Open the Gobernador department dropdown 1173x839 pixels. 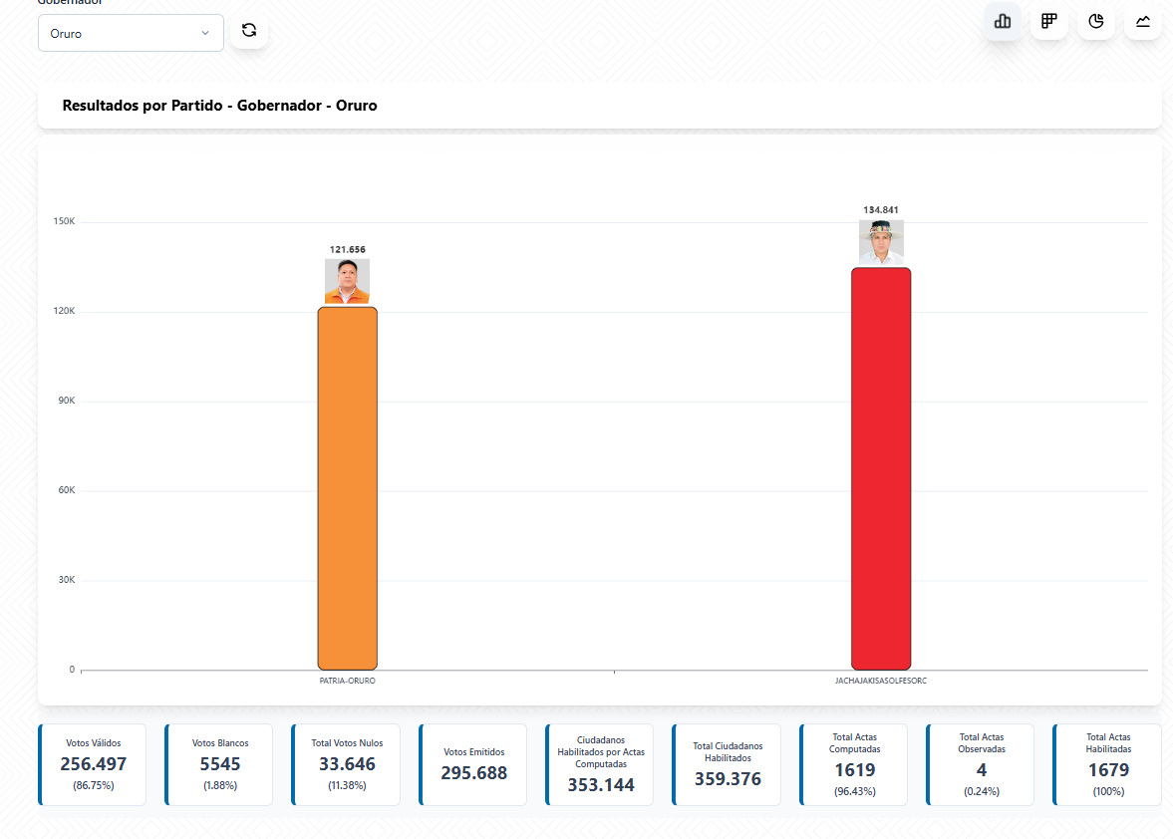pyautogui.click(x=130, y=33)
